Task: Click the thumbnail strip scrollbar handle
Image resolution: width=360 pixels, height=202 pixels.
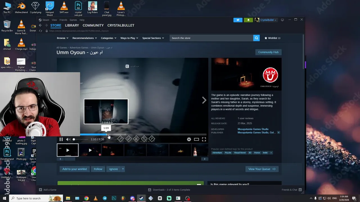Action: tap(69, 159)
